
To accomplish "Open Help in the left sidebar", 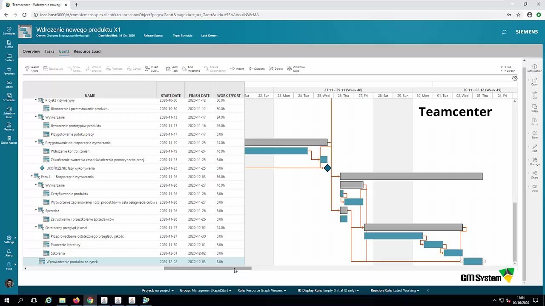I will point(9,266).
